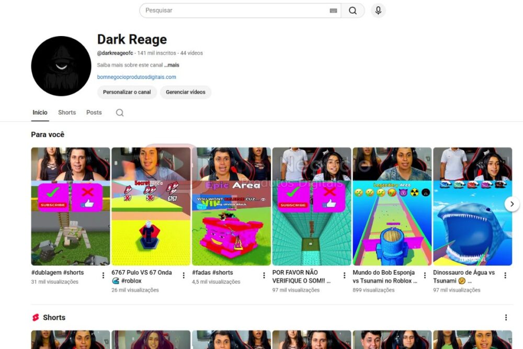Switch to the Shorts tab
The height and width of the screenshot is (349, 523).
[67, 112]
